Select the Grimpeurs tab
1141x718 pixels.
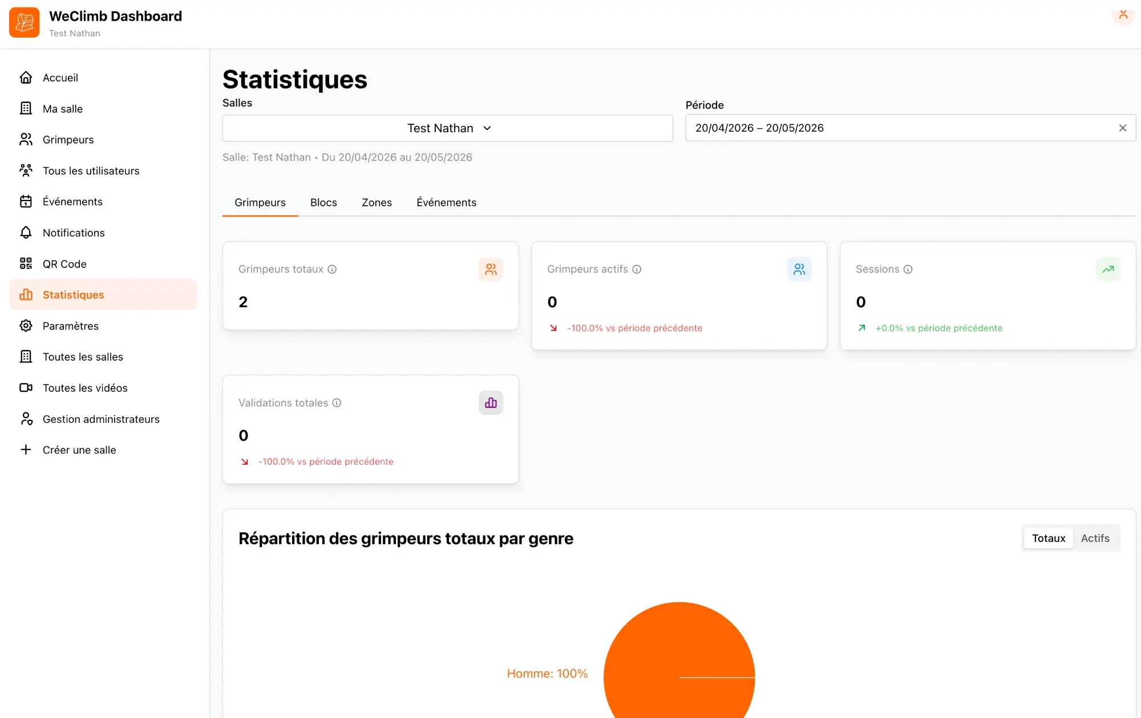[x=260, y=202]
